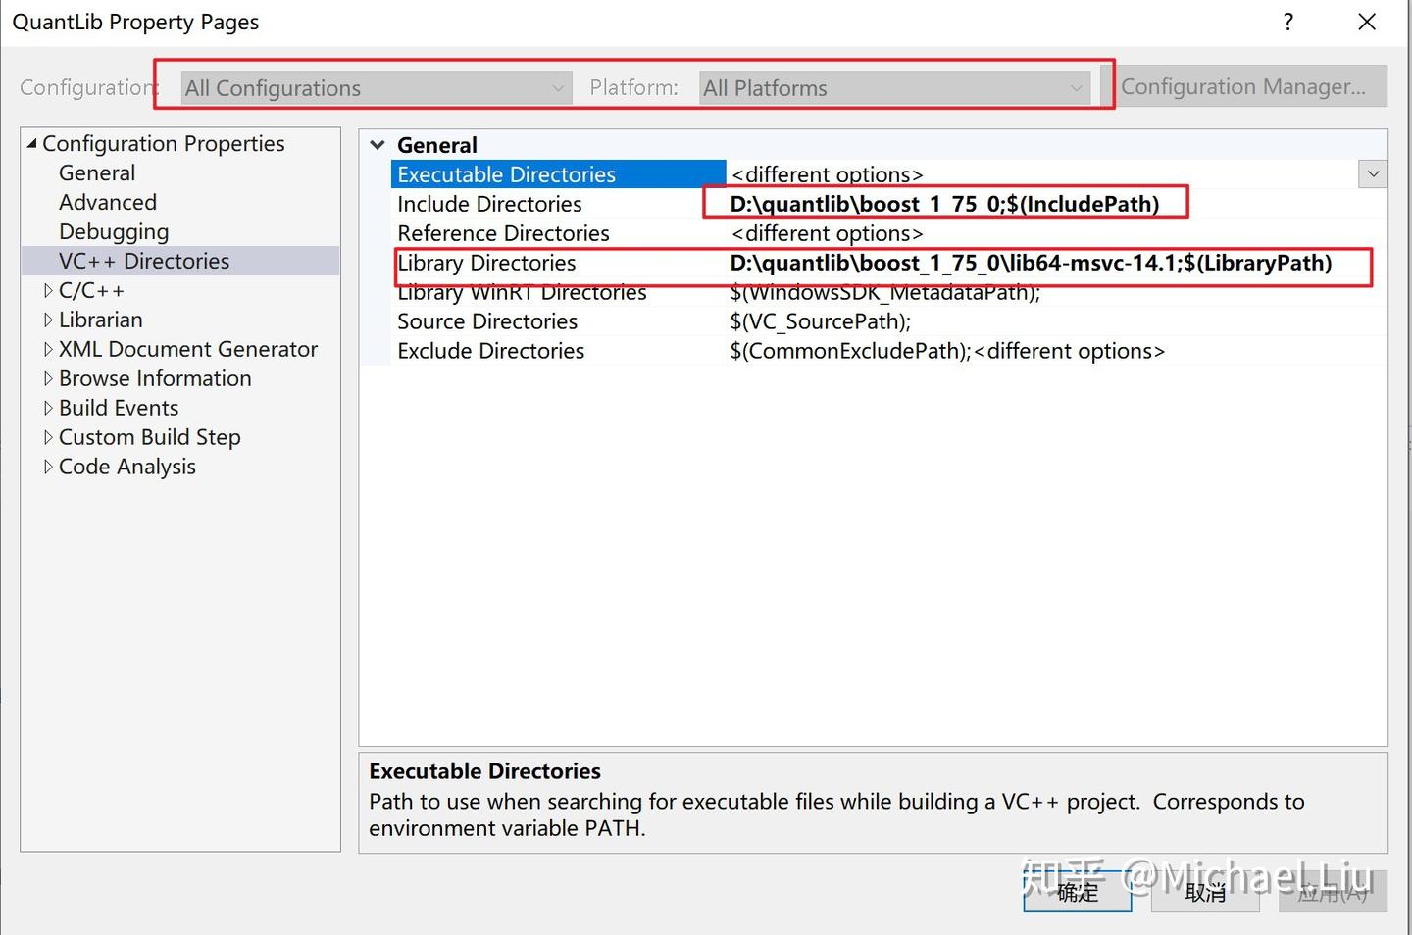This screenshot has height=935, width=1412.
Task: Edit the Include Directories value field
Action: (x=1056, y=204)
